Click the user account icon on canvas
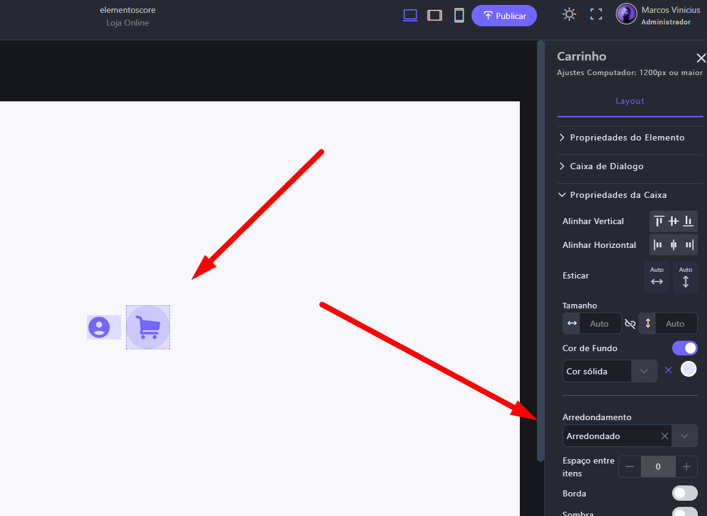 coord(99,327)
